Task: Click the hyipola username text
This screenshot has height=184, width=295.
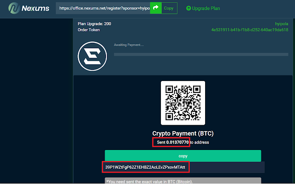Action: (282, 24)
